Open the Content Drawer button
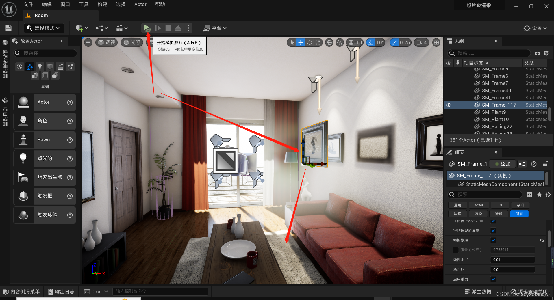Viewport: 554px width, 300px height. 22,292
